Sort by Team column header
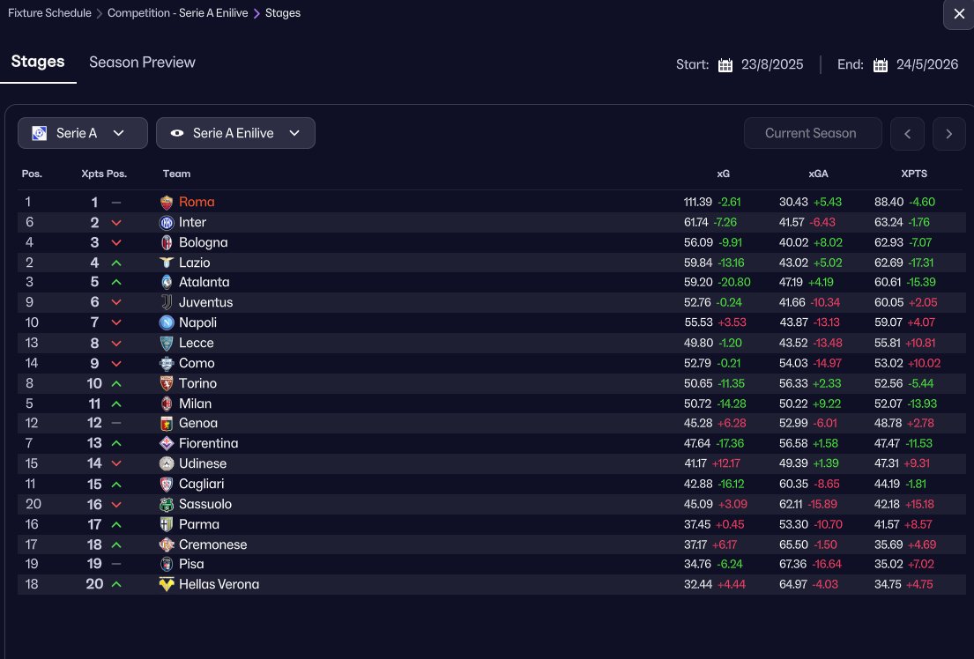This screenshot has width=974, height=659. pyautogui.click(x=176, y=174)
